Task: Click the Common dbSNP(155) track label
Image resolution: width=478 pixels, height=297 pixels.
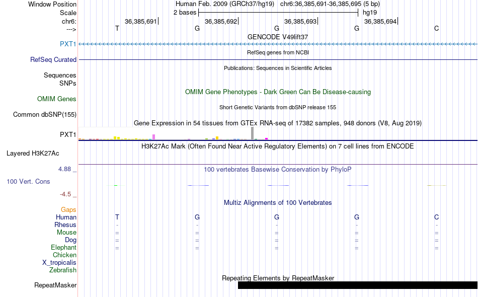Action: 45,114
